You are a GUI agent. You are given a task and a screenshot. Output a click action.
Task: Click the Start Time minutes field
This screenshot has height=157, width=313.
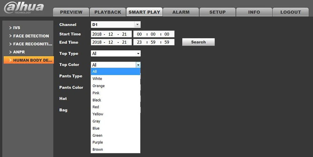coord(153,34)
